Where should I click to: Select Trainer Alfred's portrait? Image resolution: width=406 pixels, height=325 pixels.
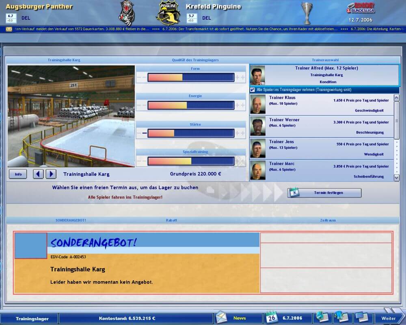(257, 75)
